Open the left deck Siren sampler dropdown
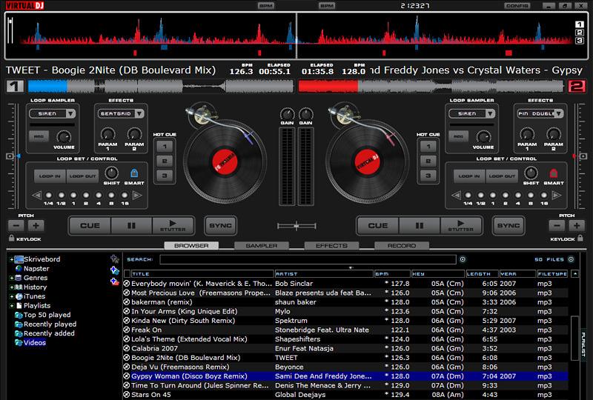 70,113
